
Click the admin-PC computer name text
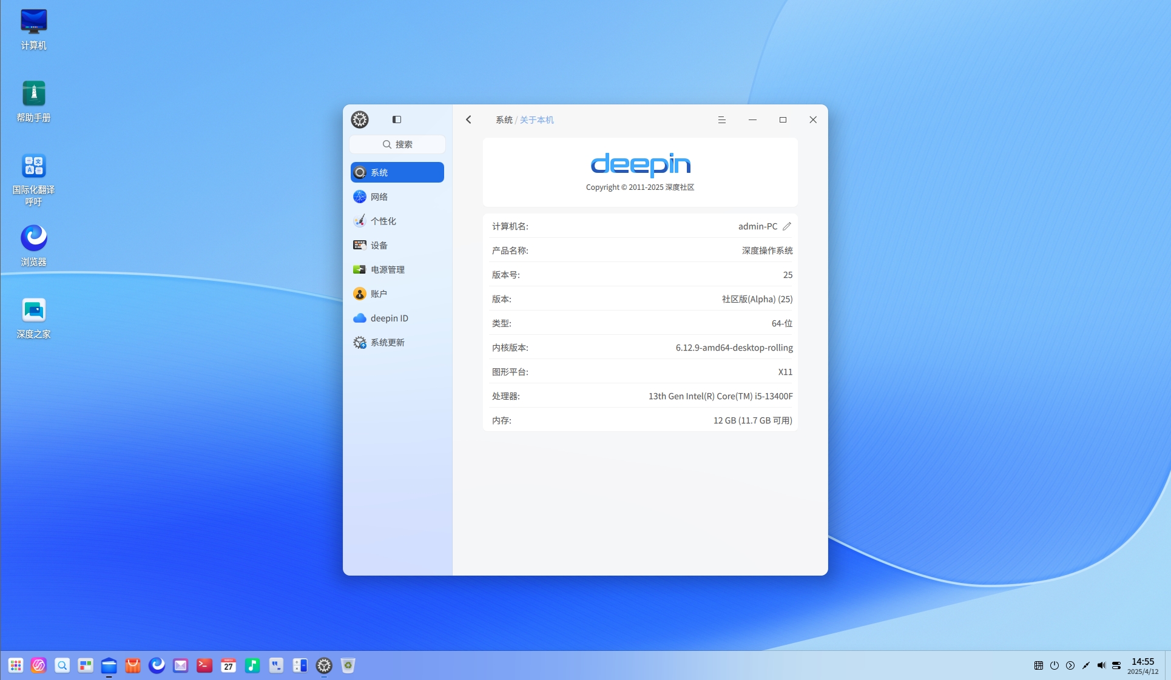coord(758,226)
